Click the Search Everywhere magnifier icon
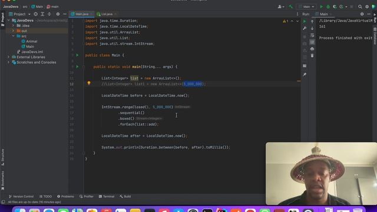Viewport: 377px width, 212px height. [360, 6]
